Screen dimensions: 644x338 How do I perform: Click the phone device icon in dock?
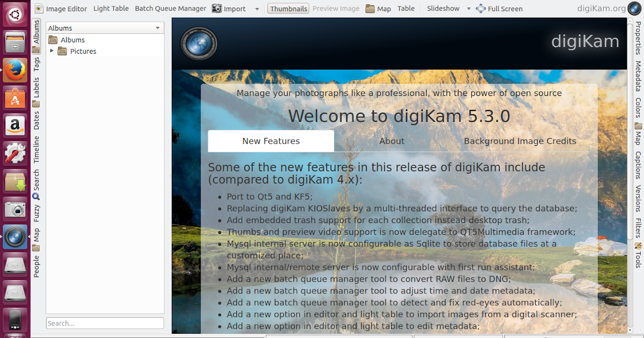click(15, 320)
